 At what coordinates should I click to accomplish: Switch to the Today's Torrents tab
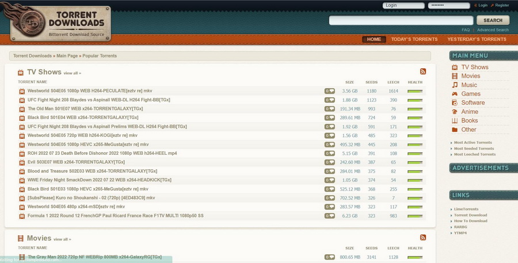tap(414, 39)
